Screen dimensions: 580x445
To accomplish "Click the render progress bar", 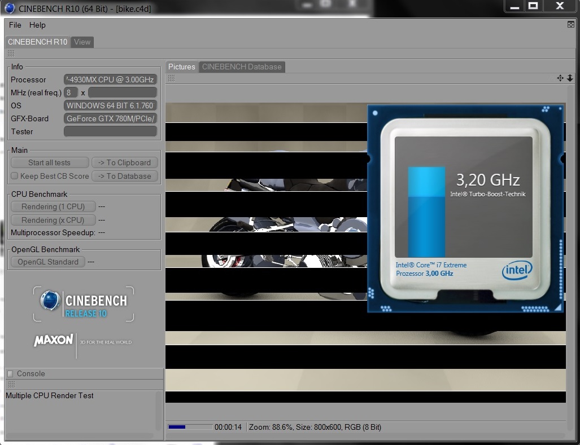I will pos(190,427).
